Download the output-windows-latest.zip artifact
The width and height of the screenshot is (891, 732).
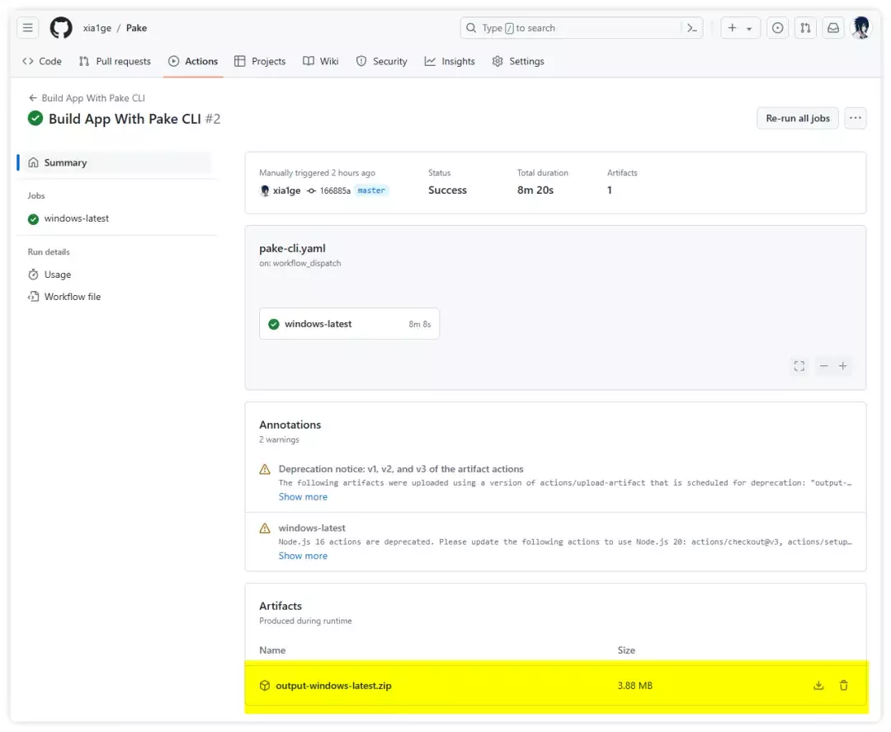pyautogui.click(x=818, y=685)
